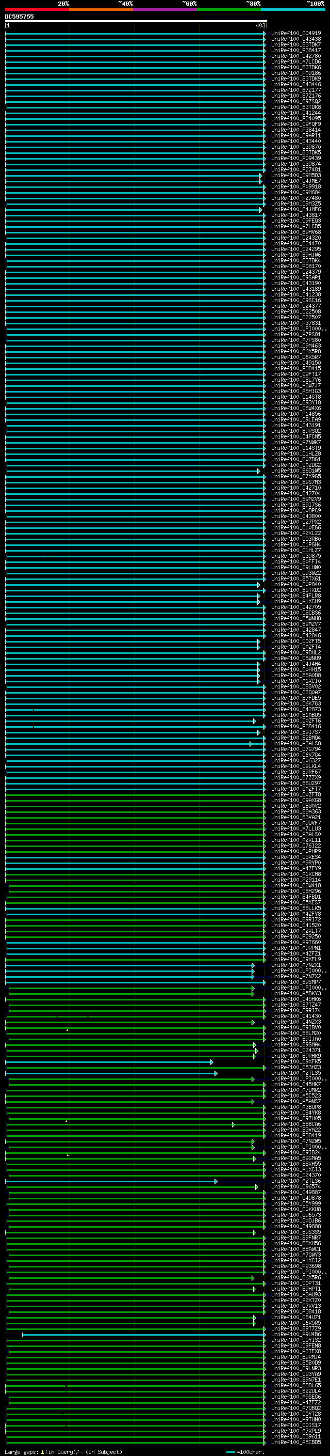
Task: Select hit label UniRef100_B3TDK5
Action: [295, 152]
